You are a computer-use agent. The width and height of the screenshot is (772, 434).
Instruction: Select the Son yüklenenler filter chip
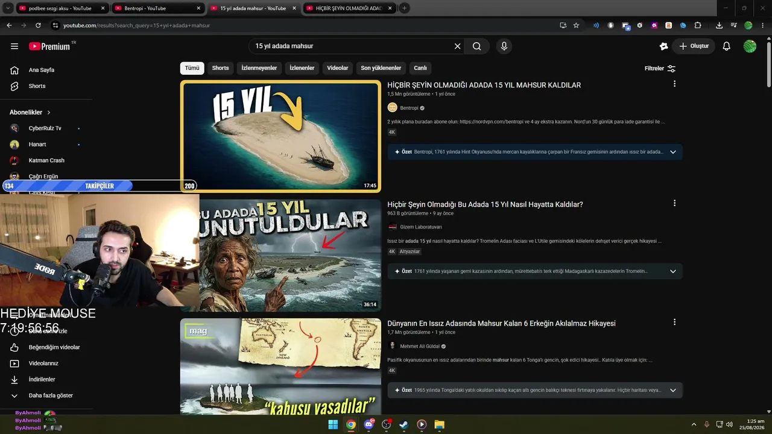click(381, 68)
